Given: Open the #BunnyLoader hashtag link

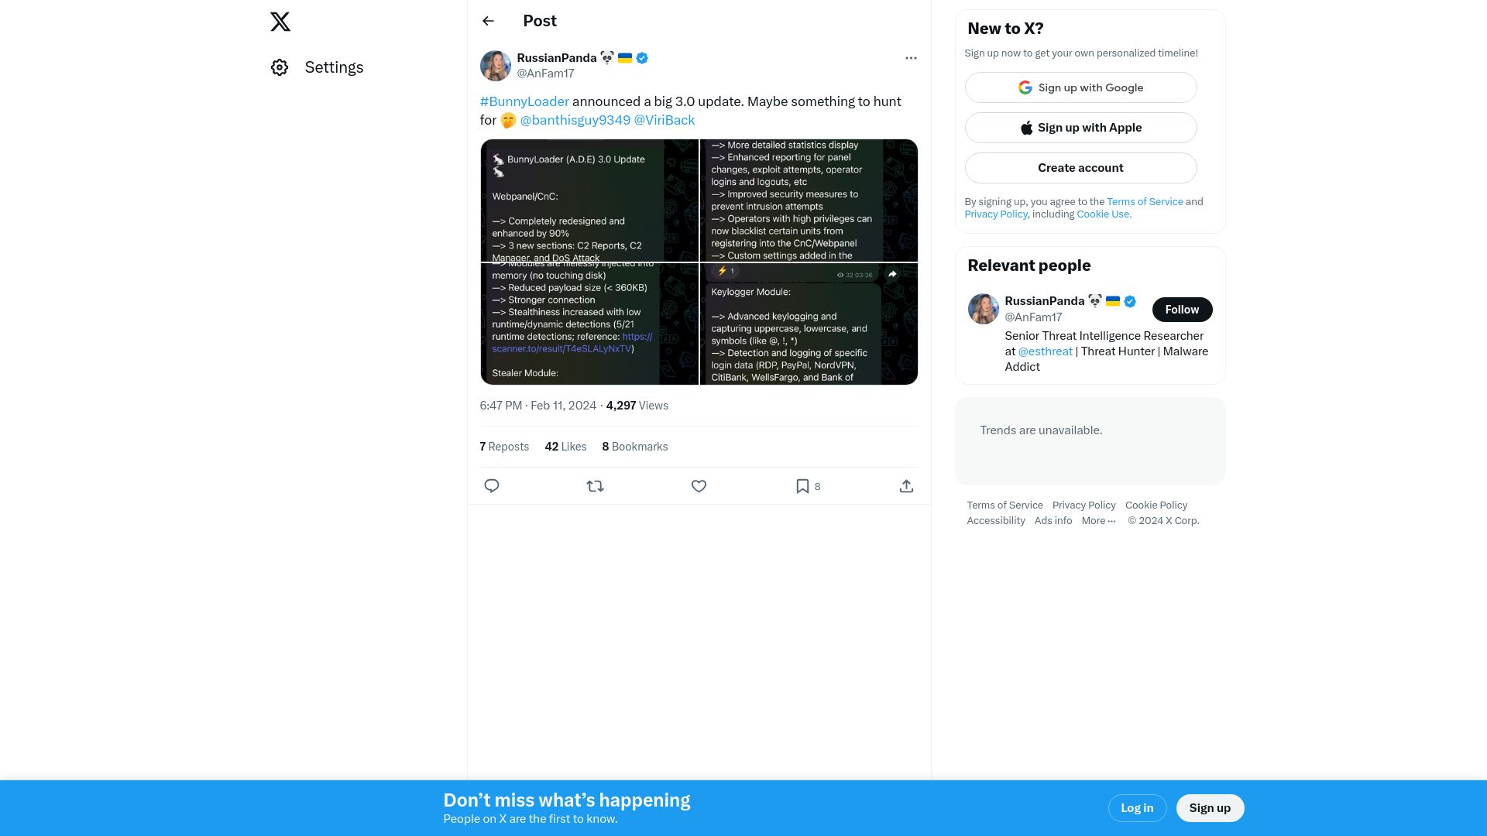Looking at the screenshot, I should click(524, 101).
